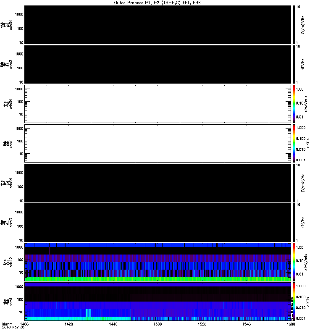Click the 100 tick label of thb fbk scm1 panel

[20, 141]
